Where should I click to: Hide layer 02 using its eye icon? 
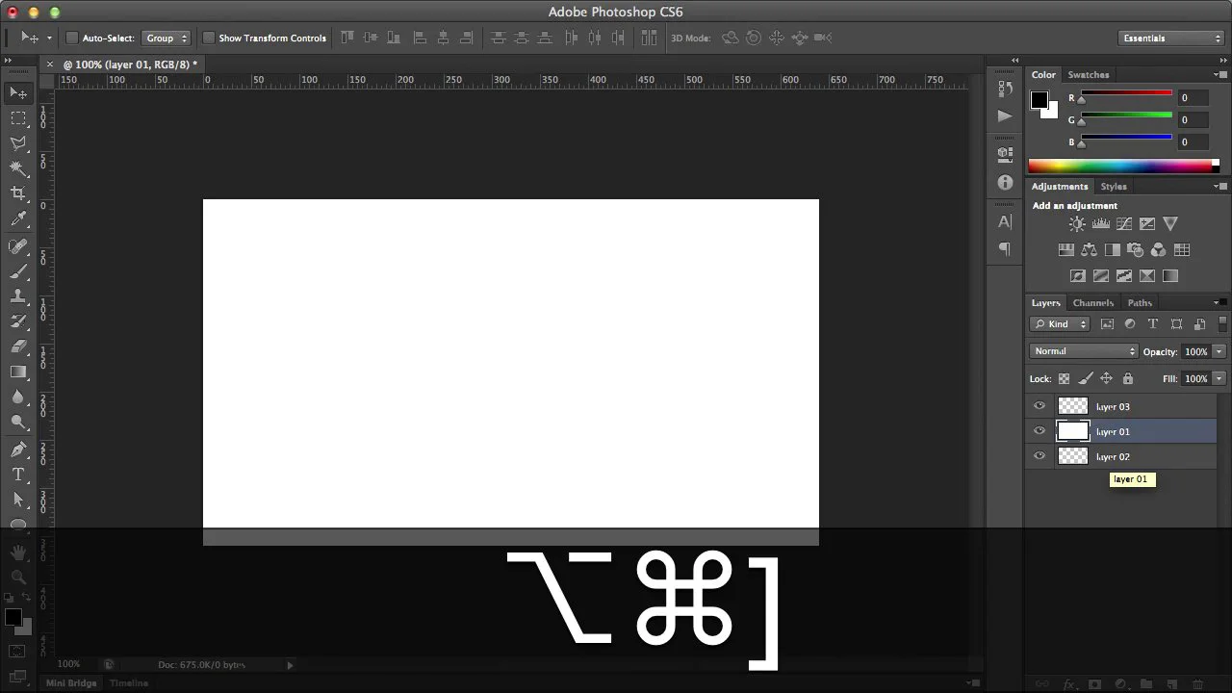coord(1039,456)
